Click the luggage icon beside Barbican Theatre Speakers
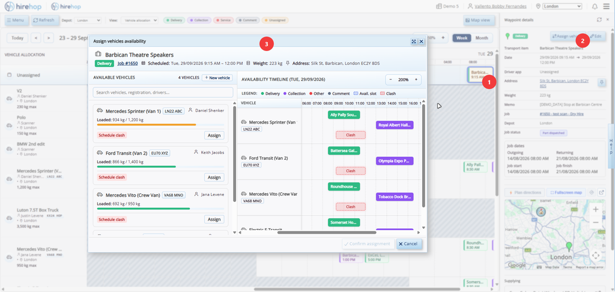 tap(98, 55)
